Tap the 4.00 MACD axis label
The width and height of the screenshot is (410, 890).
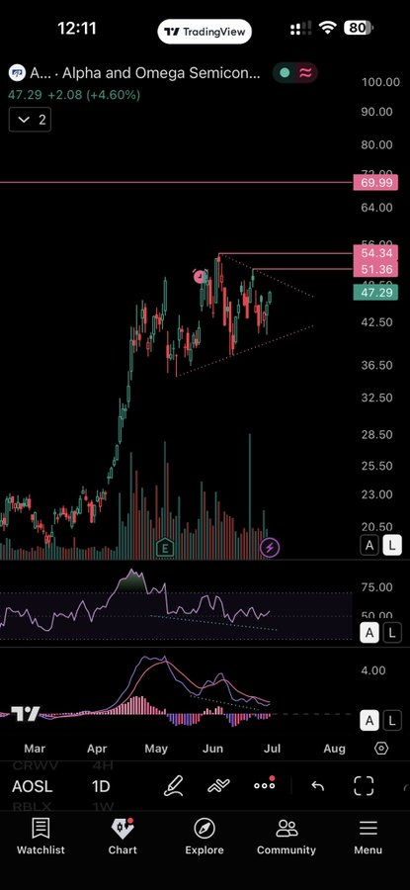click(372, 670)
